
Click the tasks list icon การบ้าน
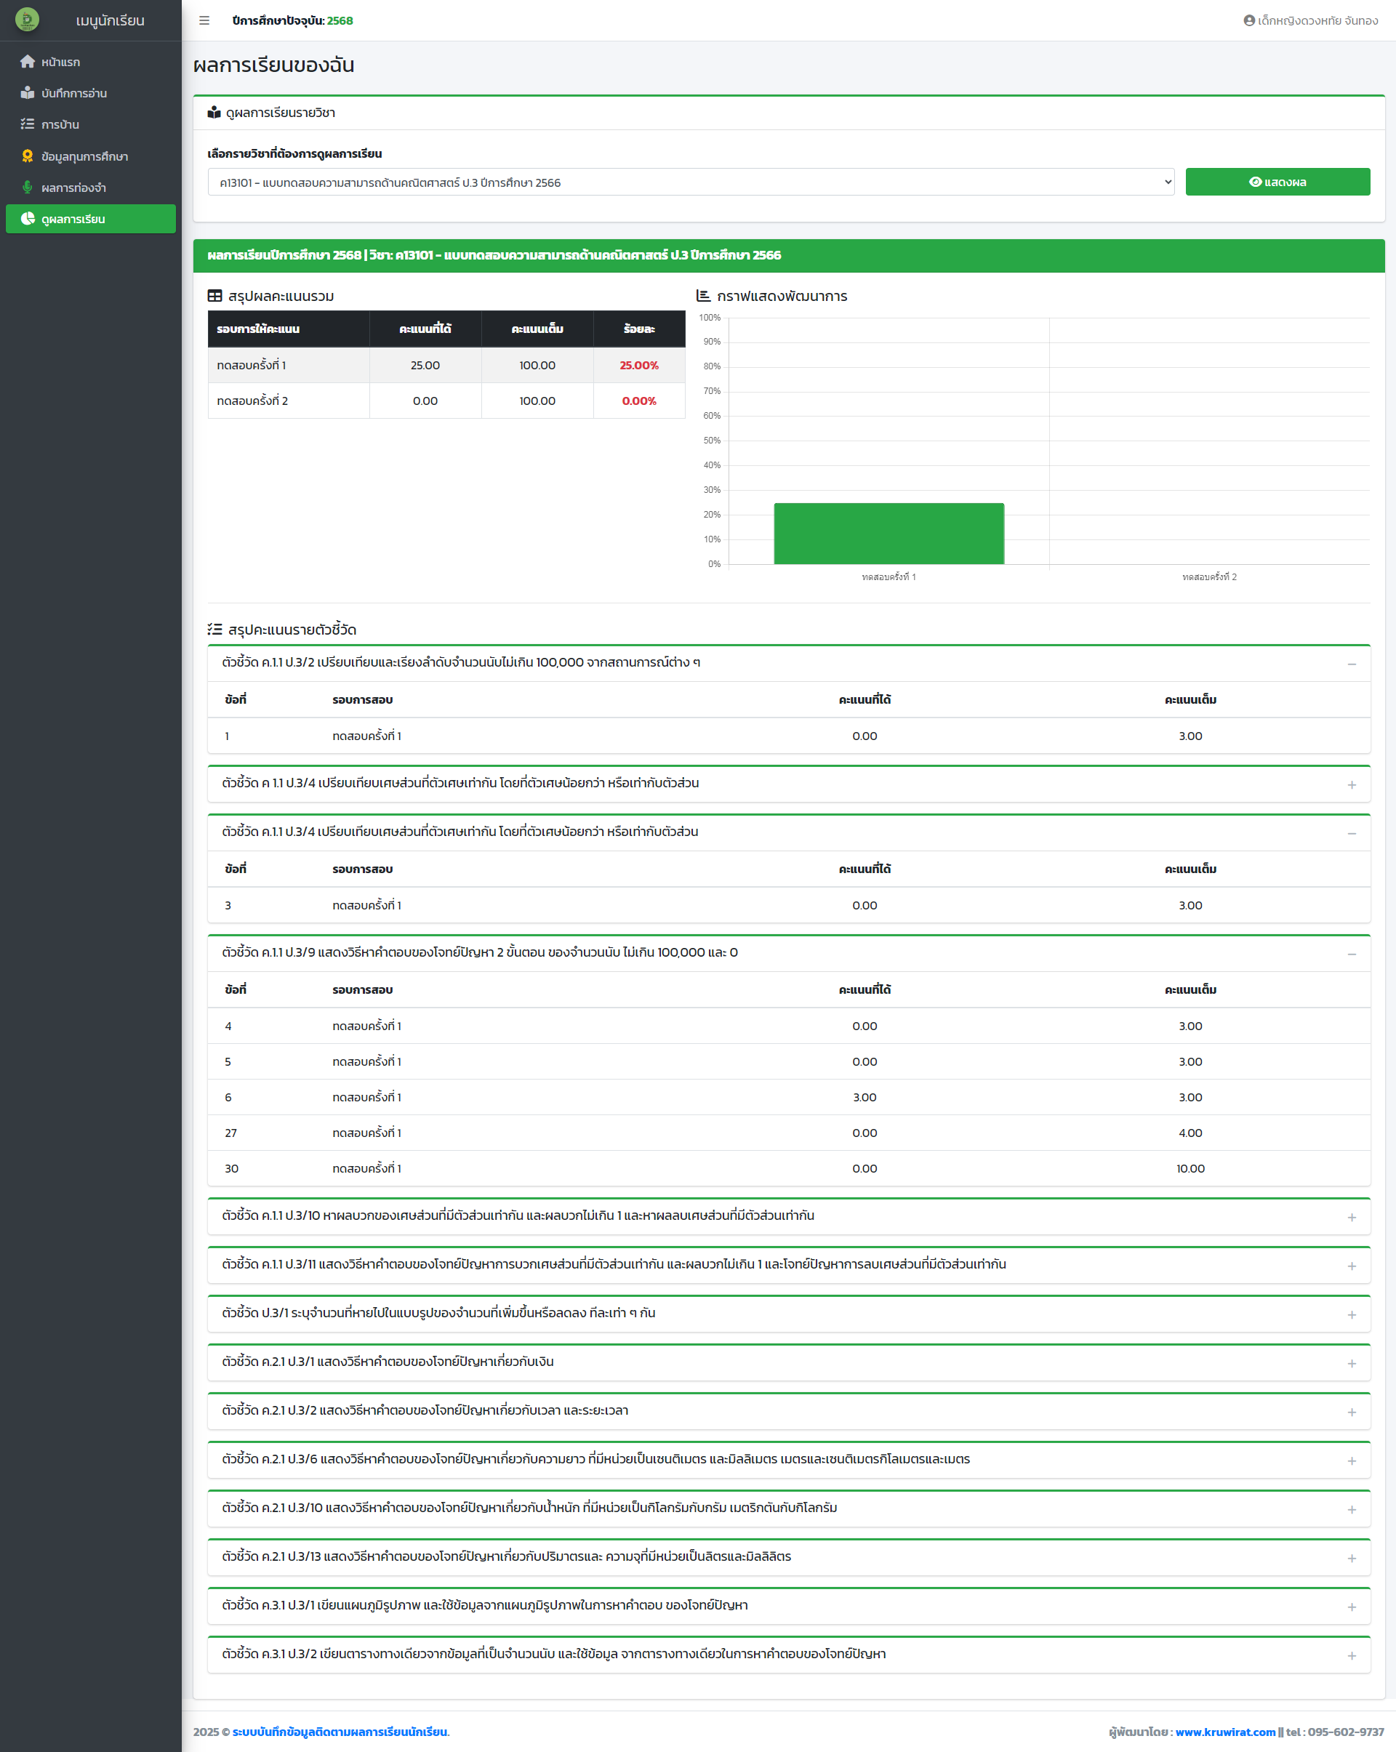point(28,124)
